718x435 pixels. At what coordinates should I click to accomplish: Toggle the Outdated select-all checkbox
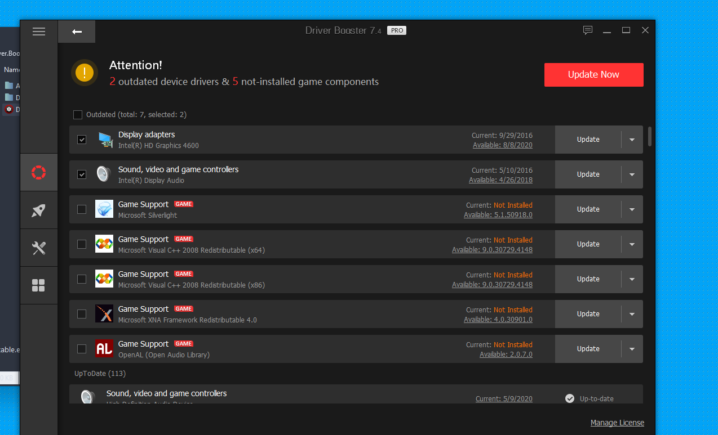[78, 115]
